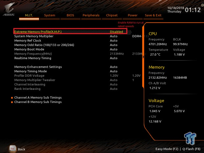Click +5V 5.070 V value

click(179, 111)
